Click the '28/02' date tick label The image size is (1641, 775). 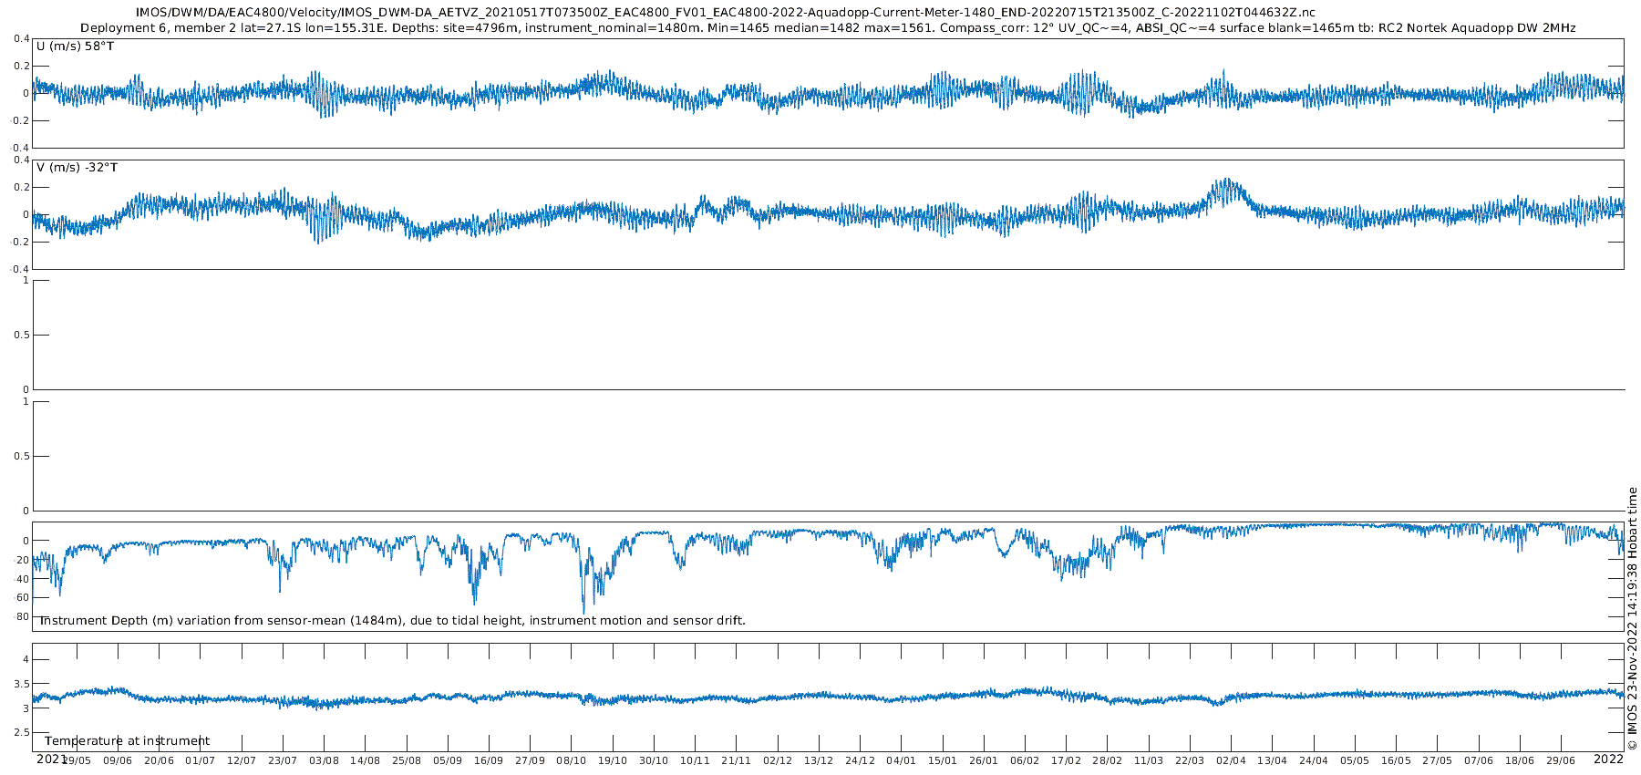coord(1107,760)
